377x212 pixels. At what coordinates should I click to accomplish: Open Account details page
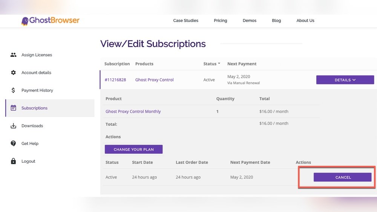[36, 73]
